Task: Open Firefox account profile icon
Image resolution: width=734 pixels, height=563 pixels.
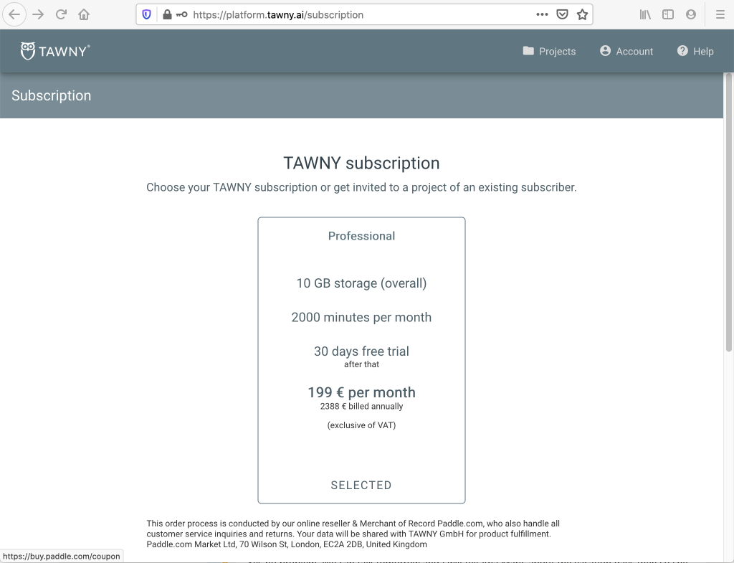Action: click(691, 14)
